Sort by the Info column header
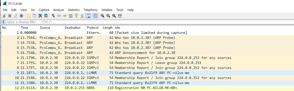The height and width of the screenshot is (91, 294). pyautogui.click(x=204, y=28)
